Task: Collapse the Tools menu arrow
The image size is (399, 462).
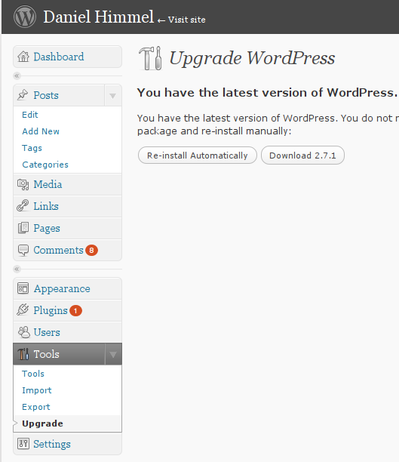Action: [x=113, y=354]
